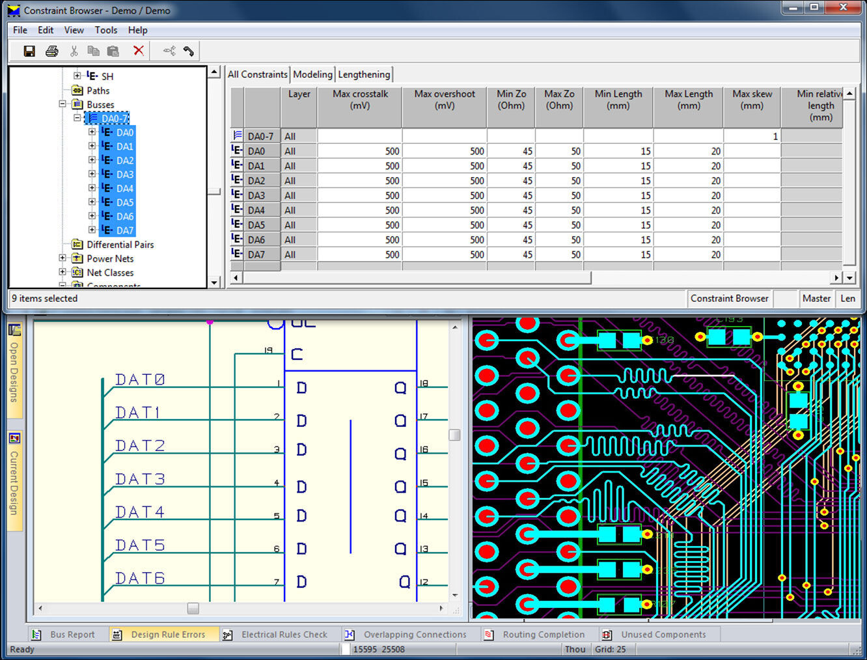Click the Paste clipboard icon
The height and width of the screenshot is (660, 867).
coord(113,51)
